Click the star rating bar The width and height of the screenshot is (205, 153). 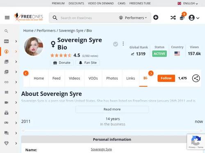pyautogui.click(x=61, y=55)
